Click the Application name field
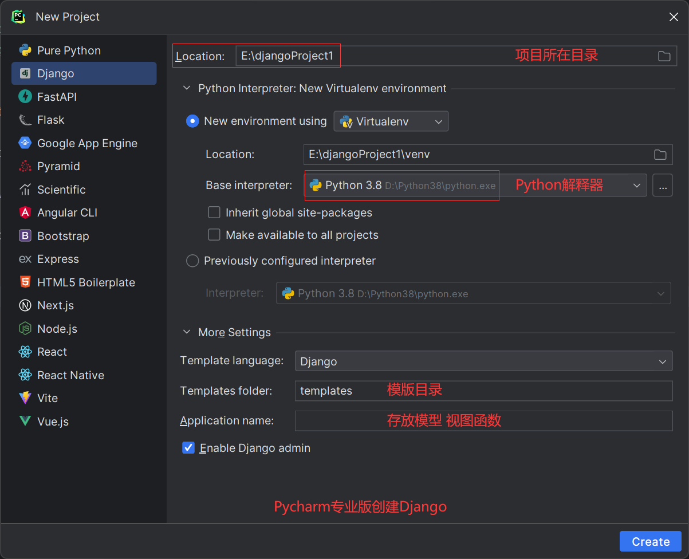 483,420
